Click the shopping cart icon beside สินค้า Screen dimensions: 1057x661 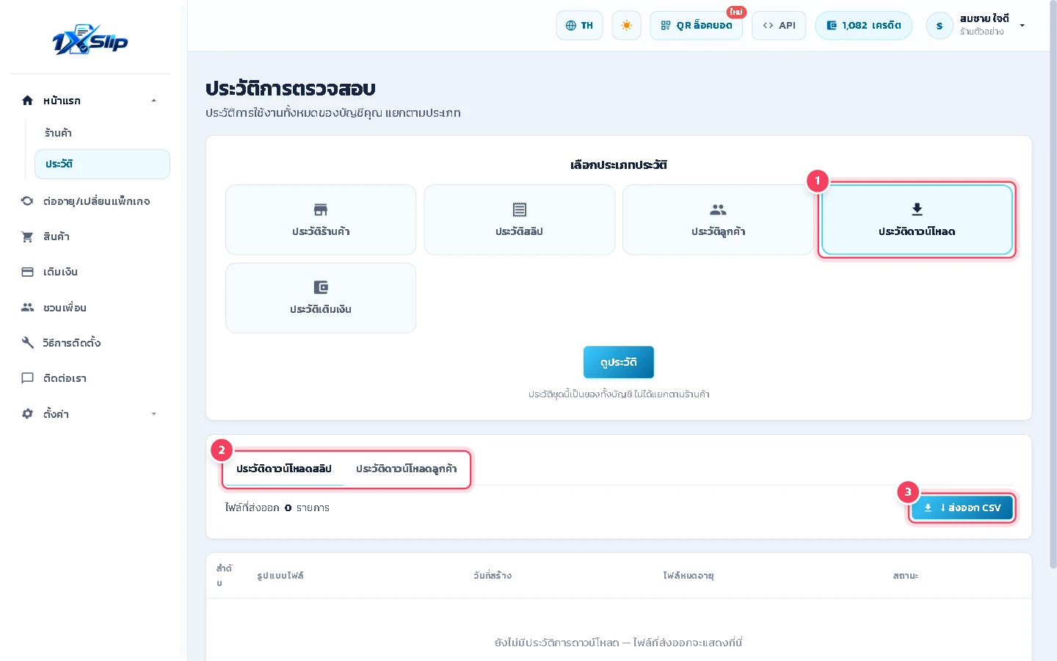click(28, 236)
